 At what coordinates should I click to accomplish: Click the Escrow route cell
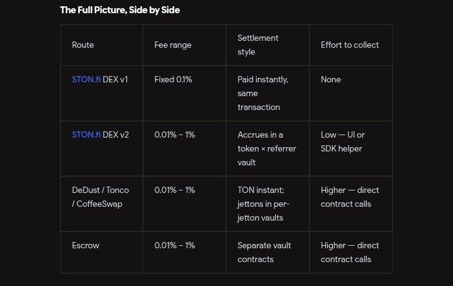[x=86, y=246]
